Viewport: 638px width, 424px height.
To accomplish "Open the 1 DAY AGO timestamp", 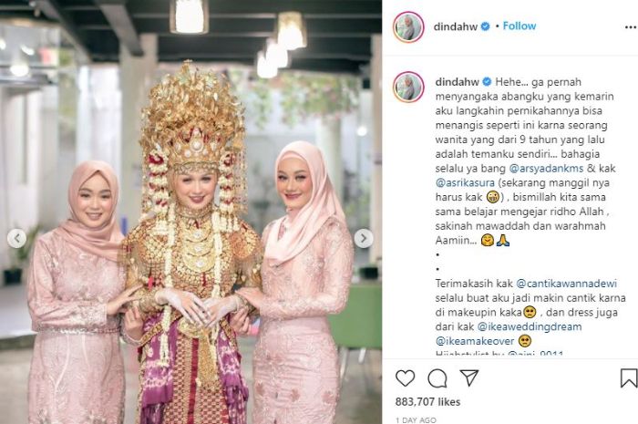I will point(416,420).
